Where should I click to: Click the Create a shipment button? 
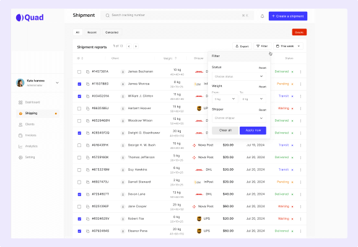pos(288,16)
